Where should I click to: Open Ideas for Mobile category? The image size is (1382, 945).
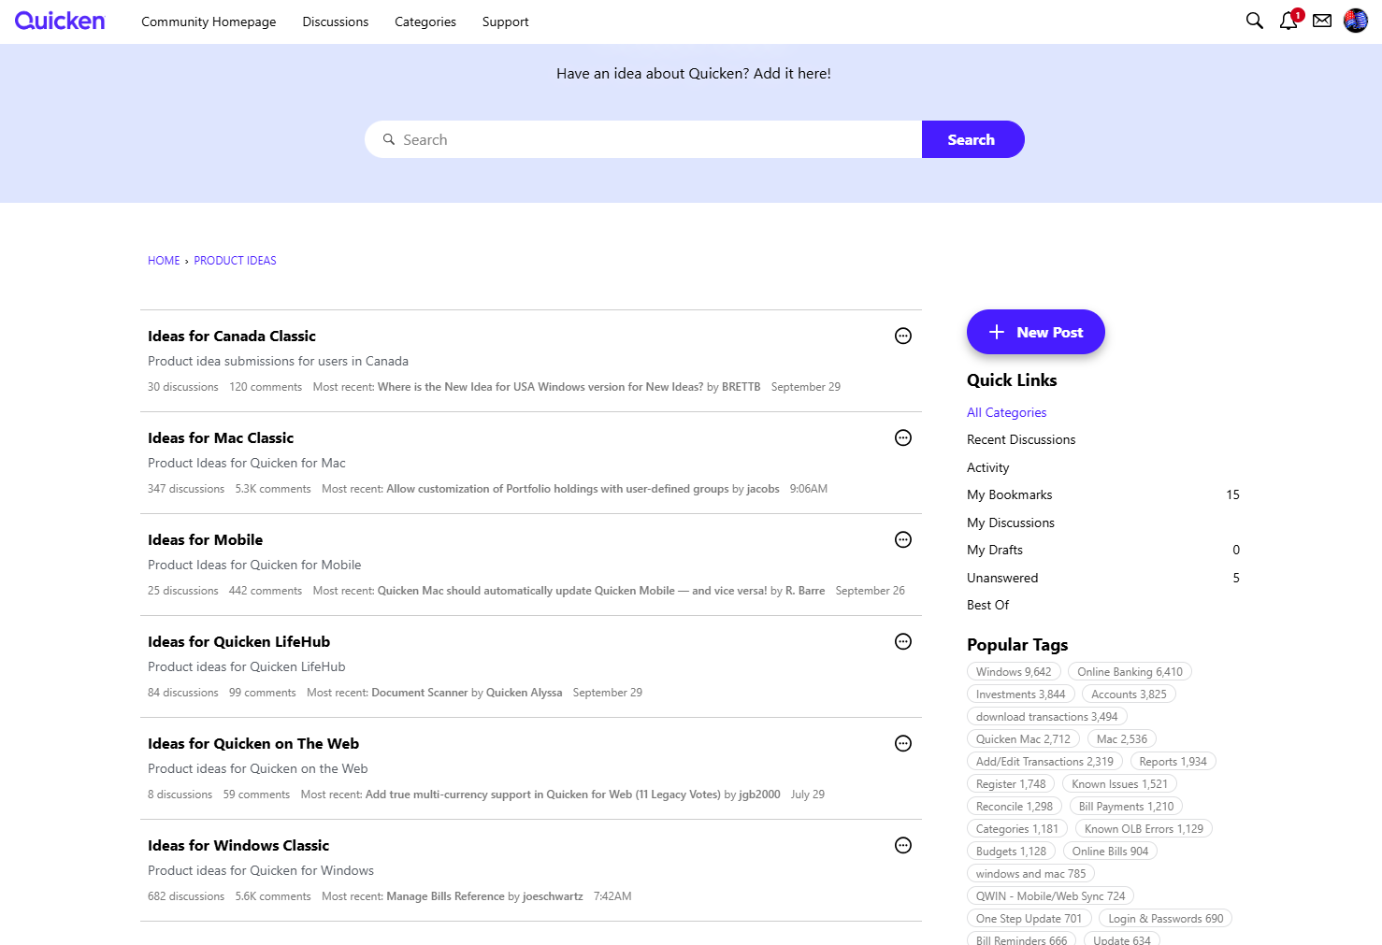[205, 540]
